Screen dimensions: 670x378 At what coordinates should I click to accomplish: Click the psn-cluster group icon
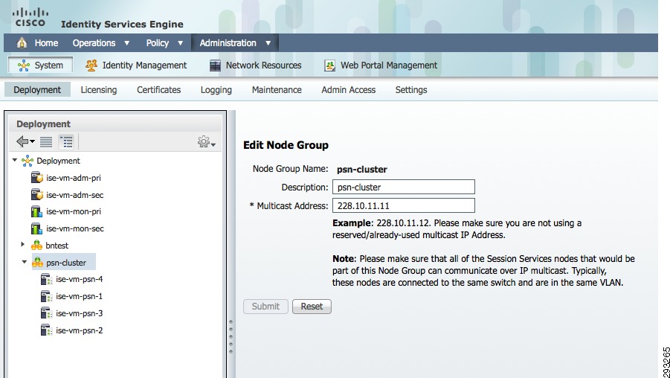[x=38, y=262]
